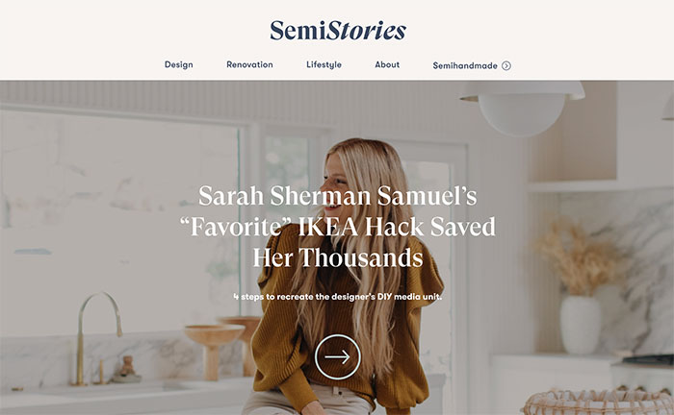
Task: Click the round arrow button under the headline
Action: coord(337,356)
